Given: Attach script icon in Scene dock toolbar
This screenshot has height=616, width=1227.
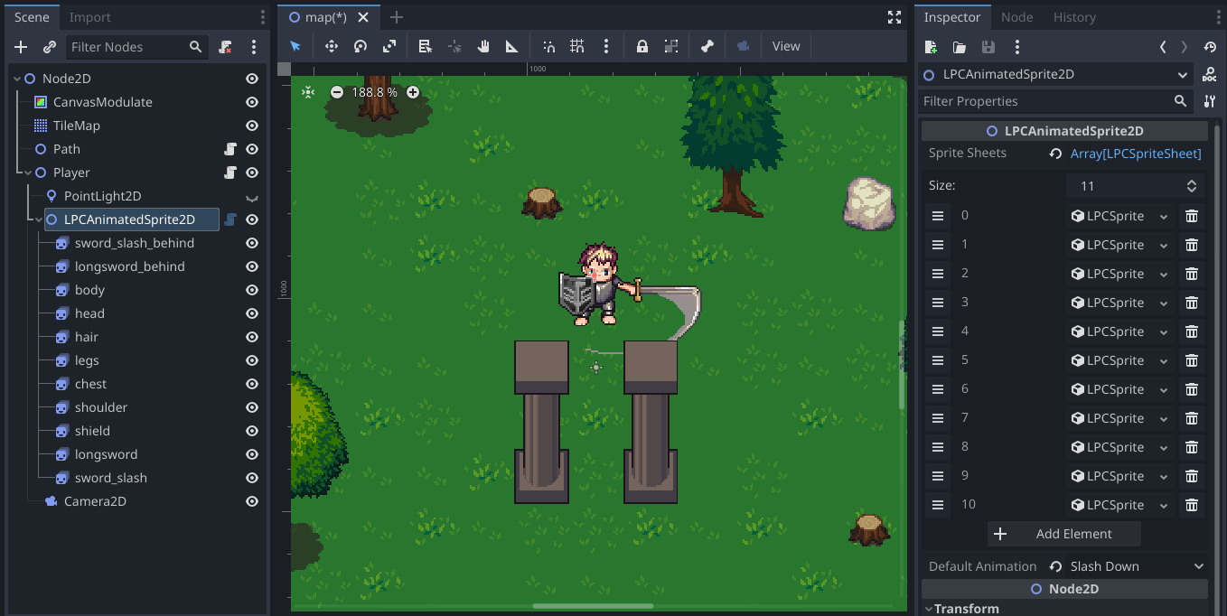Looking at the screenshot, I should click(x=226, y=47).
